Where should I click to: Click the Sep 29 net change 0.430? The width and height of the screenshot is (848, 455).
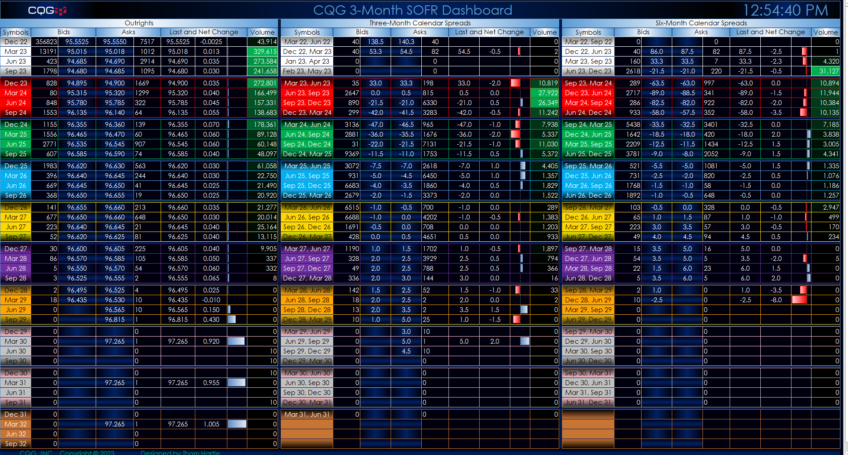coord(211,320)
